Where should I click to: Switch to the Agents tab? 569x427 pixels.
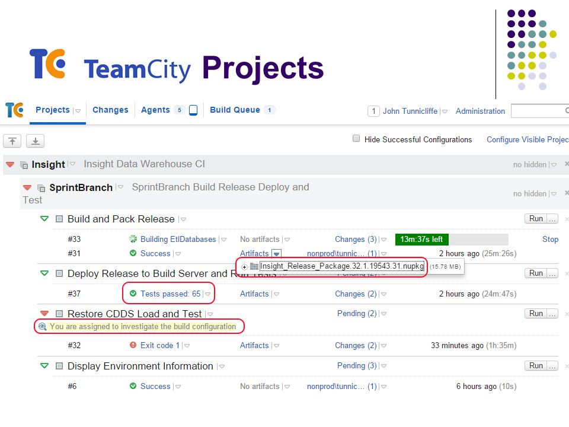coord(155,110)
